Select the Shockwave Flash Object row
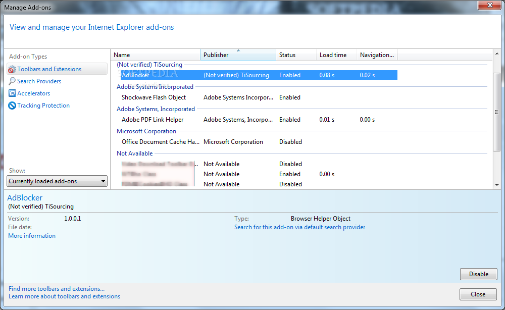Viewport: 505px width, 310px height. coord(259,97)
